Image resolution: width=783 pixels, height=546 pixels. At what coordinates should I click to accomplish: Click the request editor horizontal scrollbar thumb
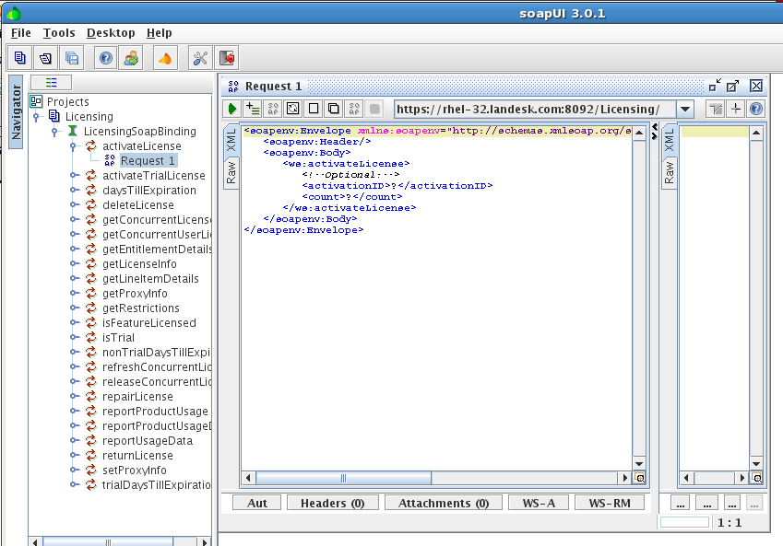(x=344, y=478)
